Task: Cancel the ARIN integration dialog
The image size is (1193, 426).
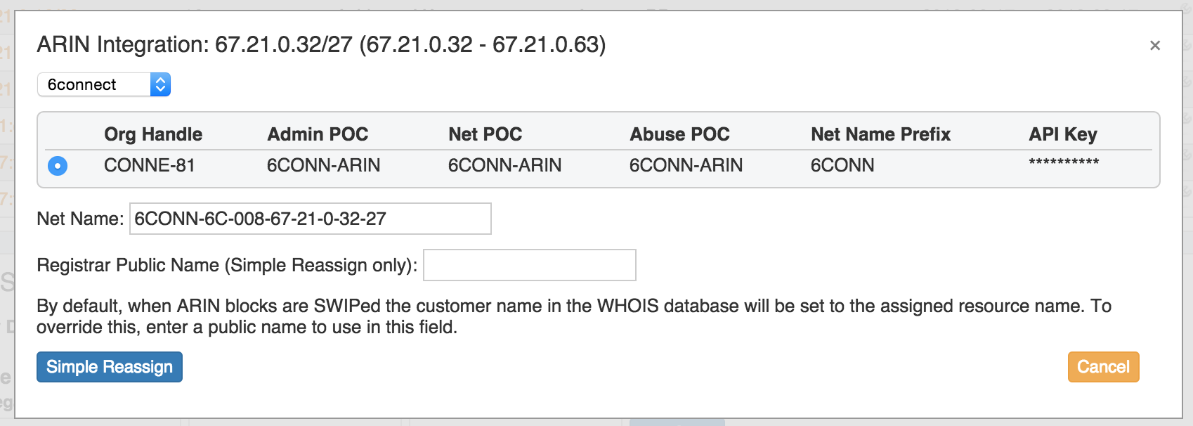Action: coord(1103,367)
